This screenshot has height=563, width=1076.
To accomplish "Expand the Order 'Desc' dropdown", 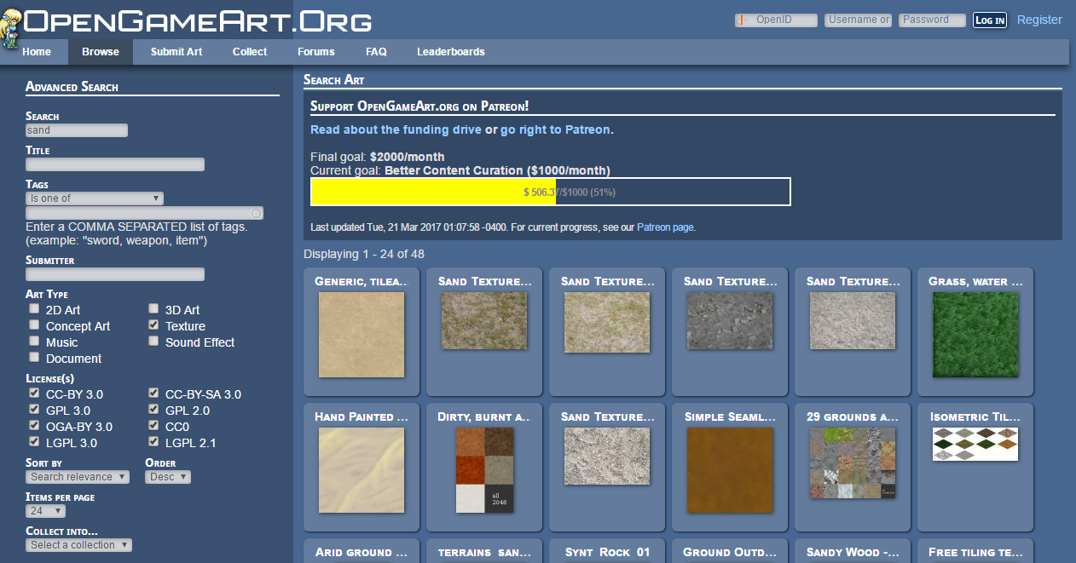I will (168, 477).
